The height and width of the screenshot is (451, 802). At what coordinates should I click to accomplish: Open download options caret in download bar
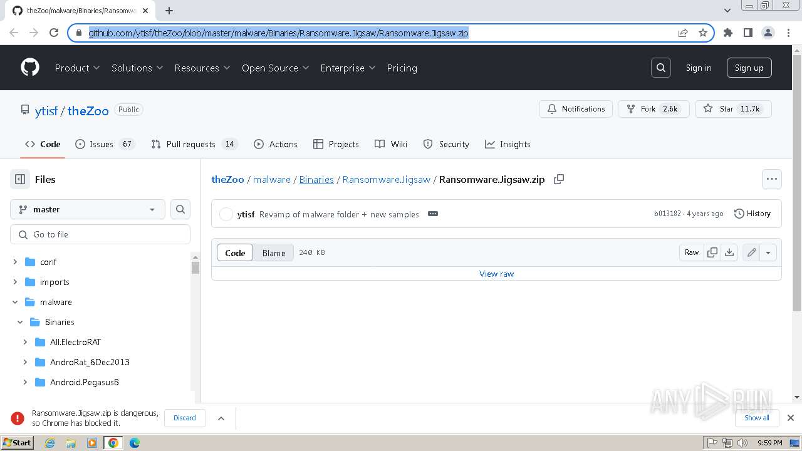click(x=221, y=418)
